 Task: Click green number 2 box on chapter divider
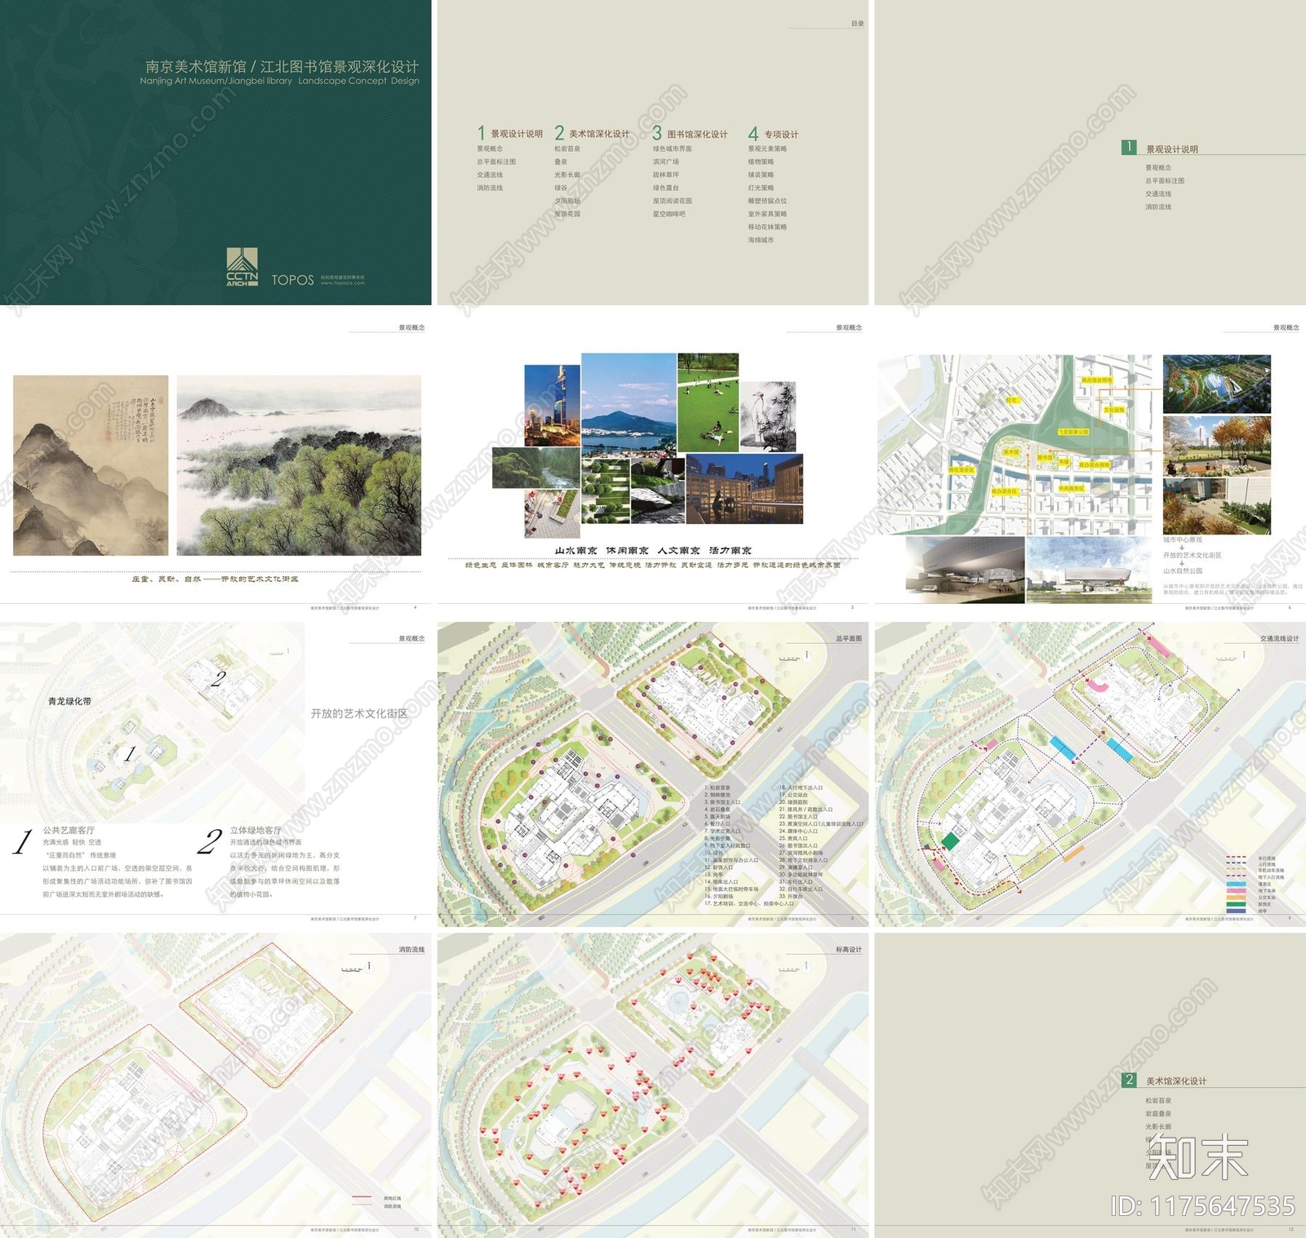pos(1129,1080)
